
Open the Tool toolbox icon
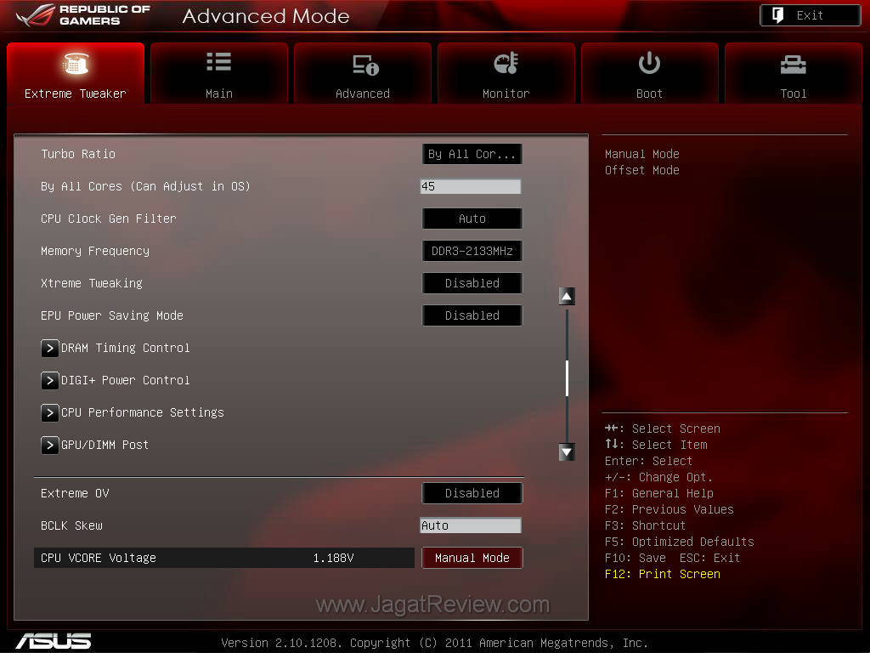tap(793, 64)
